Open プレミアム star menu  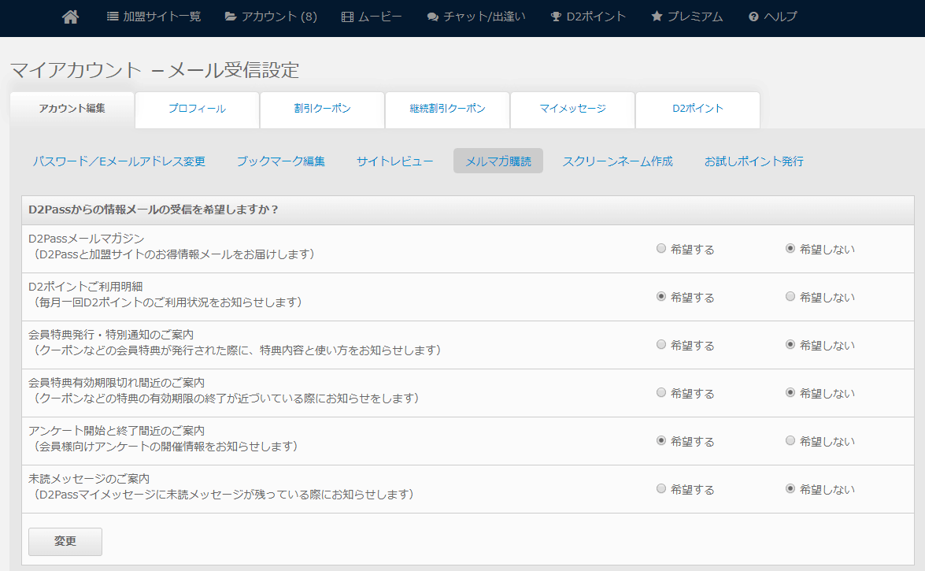687,17
